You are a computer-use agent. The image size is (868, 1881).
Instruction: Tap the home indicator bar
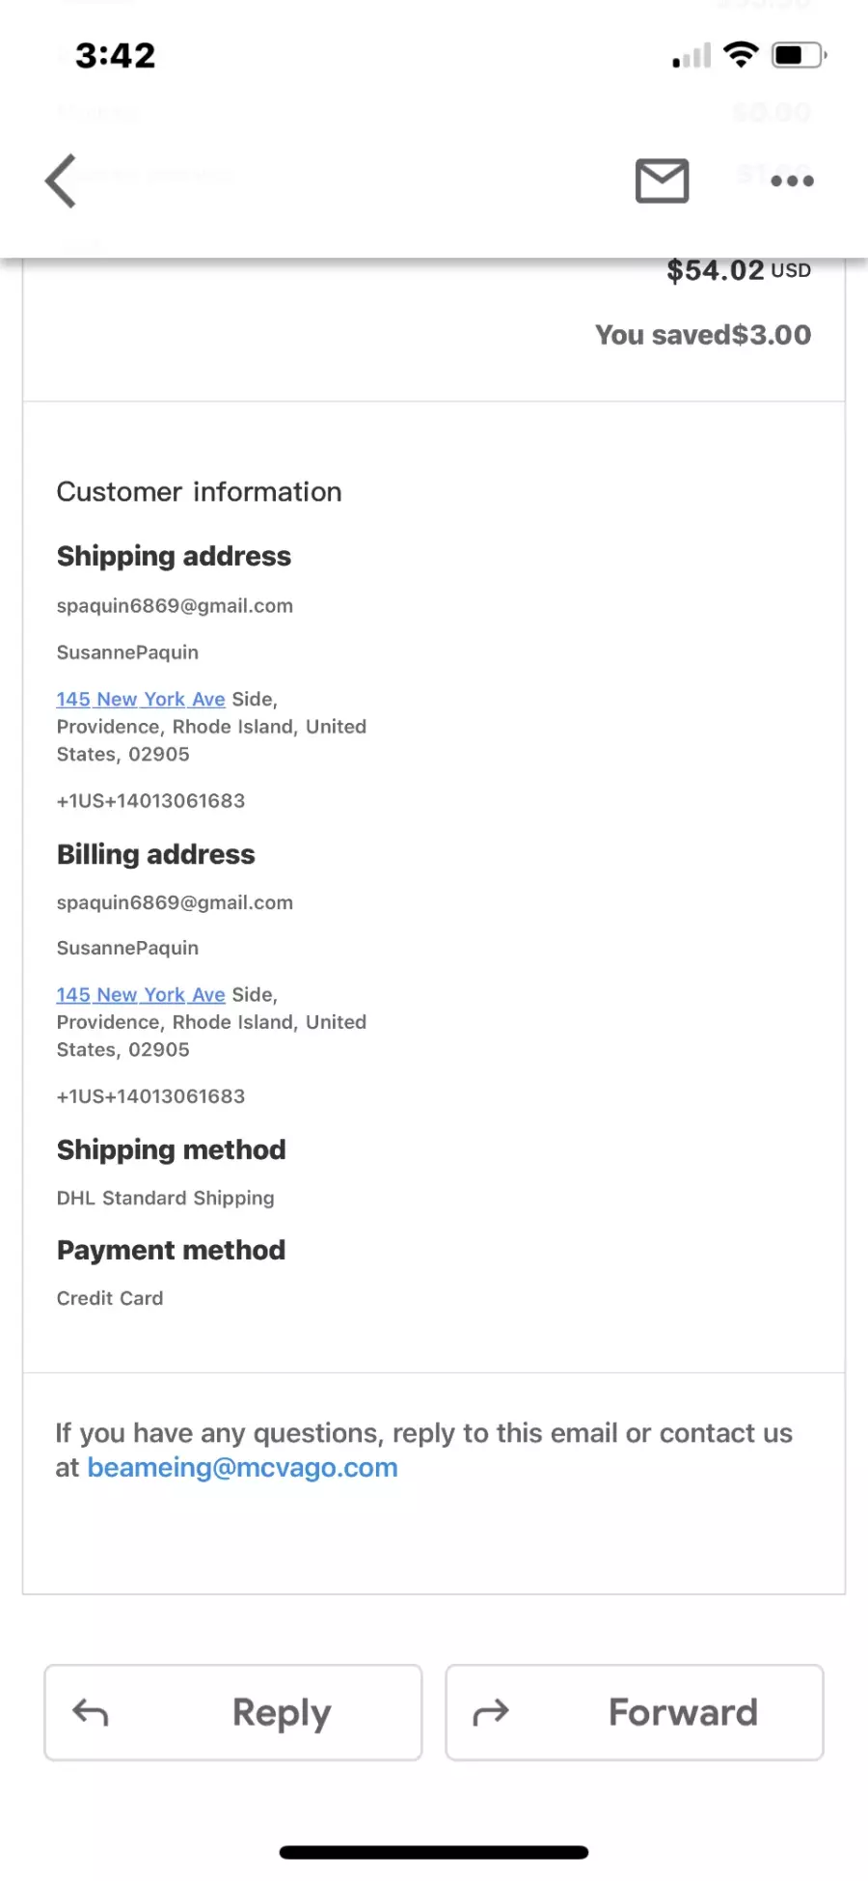pos(434,1852)
